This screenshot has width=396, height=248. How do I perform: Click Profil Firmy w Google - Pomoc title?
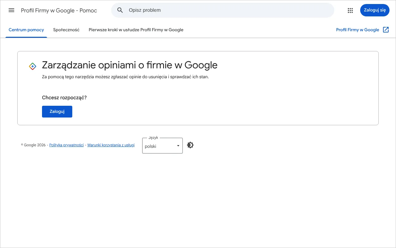(x=59, y=11)
